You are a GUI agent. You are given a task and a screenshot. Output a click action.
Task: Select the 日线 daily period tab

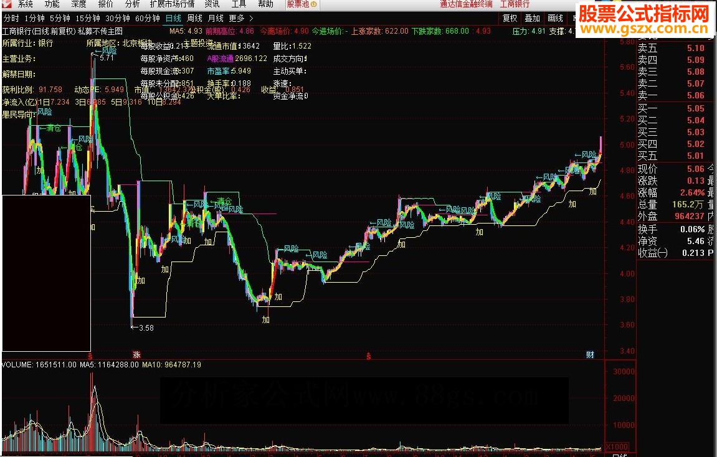coord(173,18)
